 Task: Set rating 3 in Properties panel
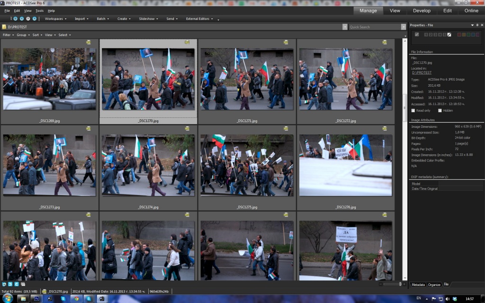435,35
